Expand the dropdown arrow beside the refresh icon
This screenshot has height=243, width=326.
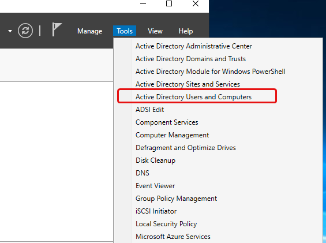point(10,31)
